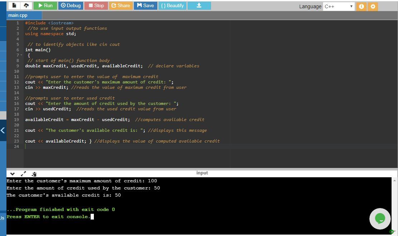Screen dimensions: 398x236
Task: Create a new file with the page icon
Action: pos(14,5)
